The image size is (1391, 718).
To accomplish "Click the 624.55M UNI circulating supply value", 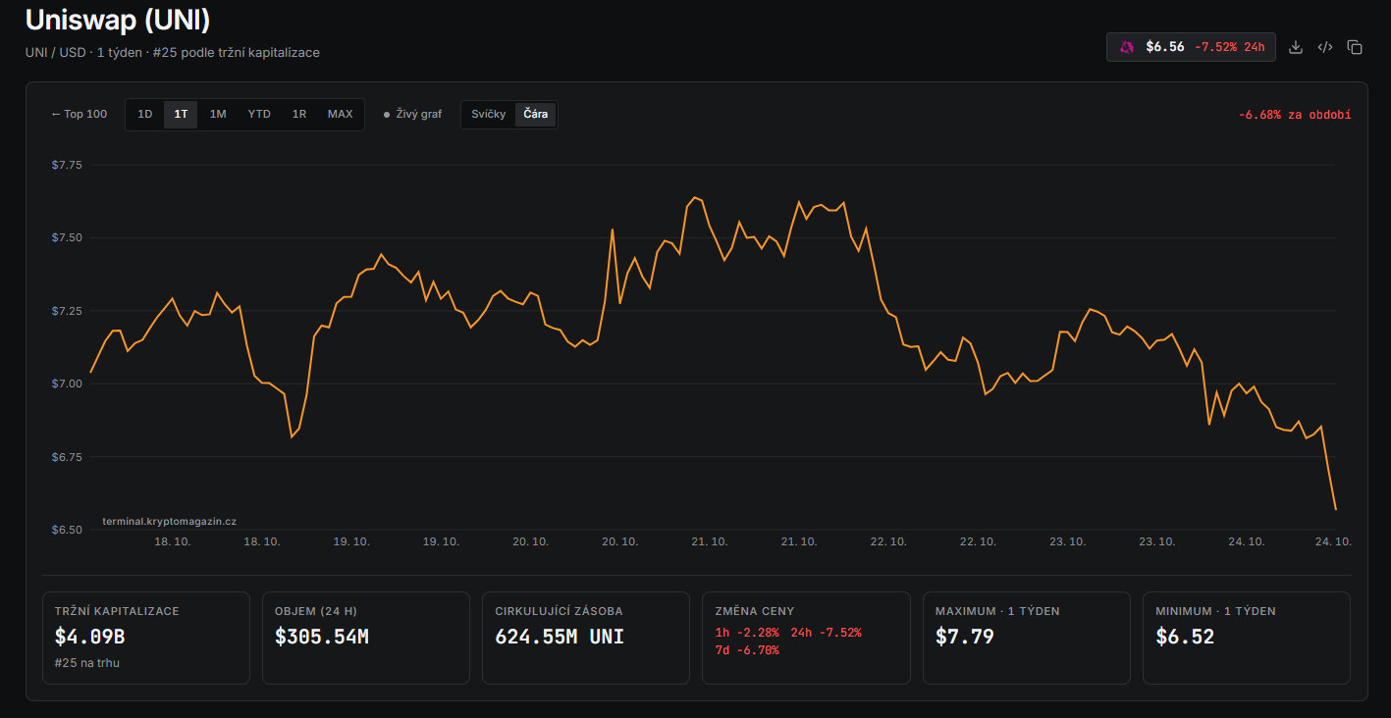I will pos(560,637).
